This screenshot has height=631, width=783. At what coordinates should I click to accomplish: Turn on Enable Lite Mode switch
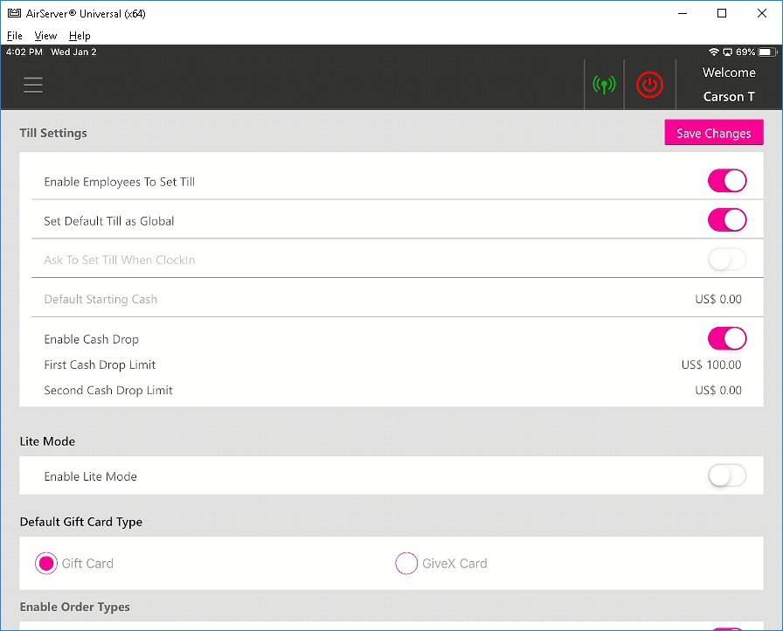point(726,475)
